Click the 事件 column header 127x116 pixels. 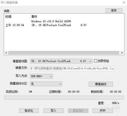coord(34,17)
